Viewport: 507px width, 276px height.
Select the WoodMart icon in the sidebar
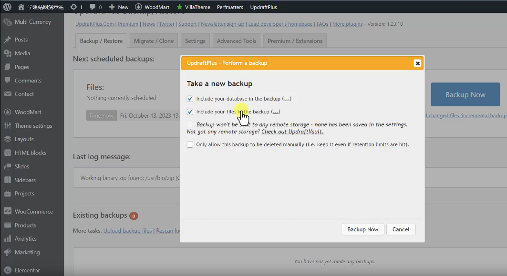point(8,112)
